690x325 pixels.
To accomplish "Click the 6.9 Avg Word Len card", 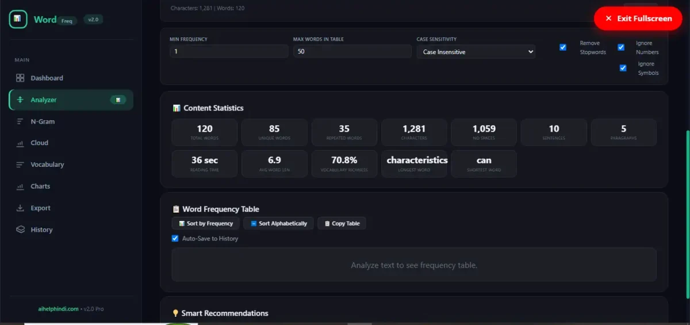I will click(x=274, y=164).
